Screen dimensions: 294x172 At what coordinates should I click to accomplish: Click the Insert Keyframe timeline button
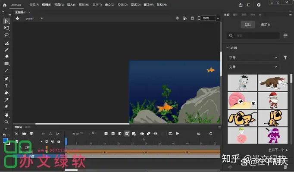(x=106, y=134)
